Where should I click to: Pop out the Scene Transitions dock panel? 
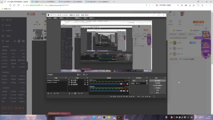click(x=147, y=78)
